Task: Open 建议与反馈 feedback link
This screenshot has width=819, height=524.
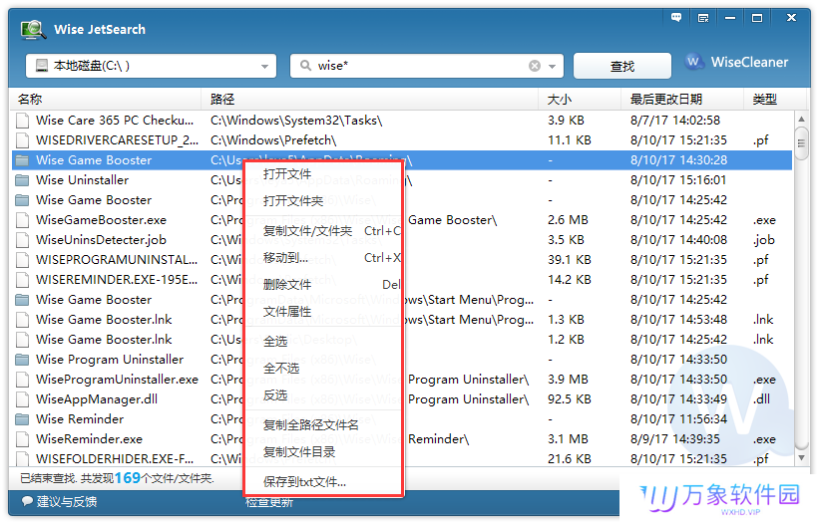Action: [x=66, y=501]
